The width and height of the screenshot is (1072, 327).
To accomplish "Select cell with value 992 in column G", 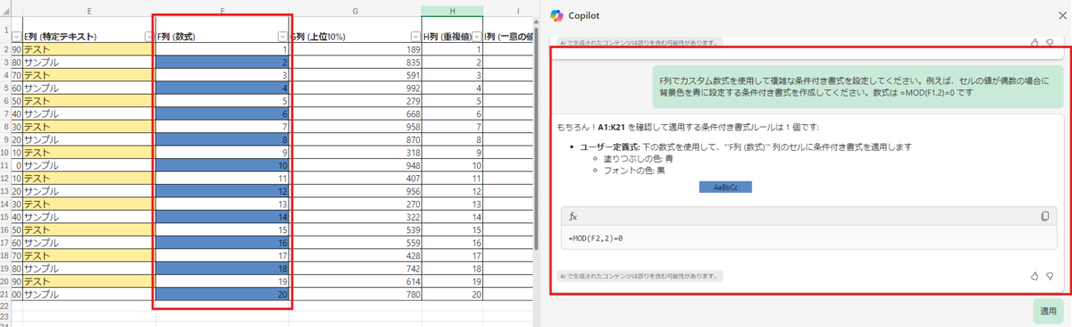I will tap(356, 88).
